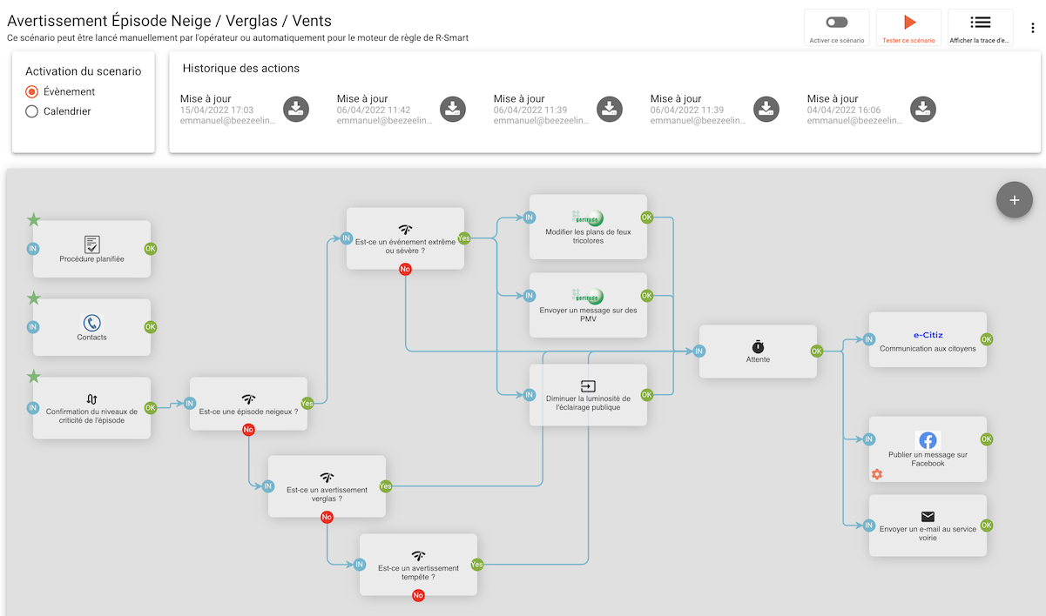Download the 04/04/2022 16:06 update
The width and height of the screenshot is (1046, 616).
pyautogui.click(x=923, y=109)
